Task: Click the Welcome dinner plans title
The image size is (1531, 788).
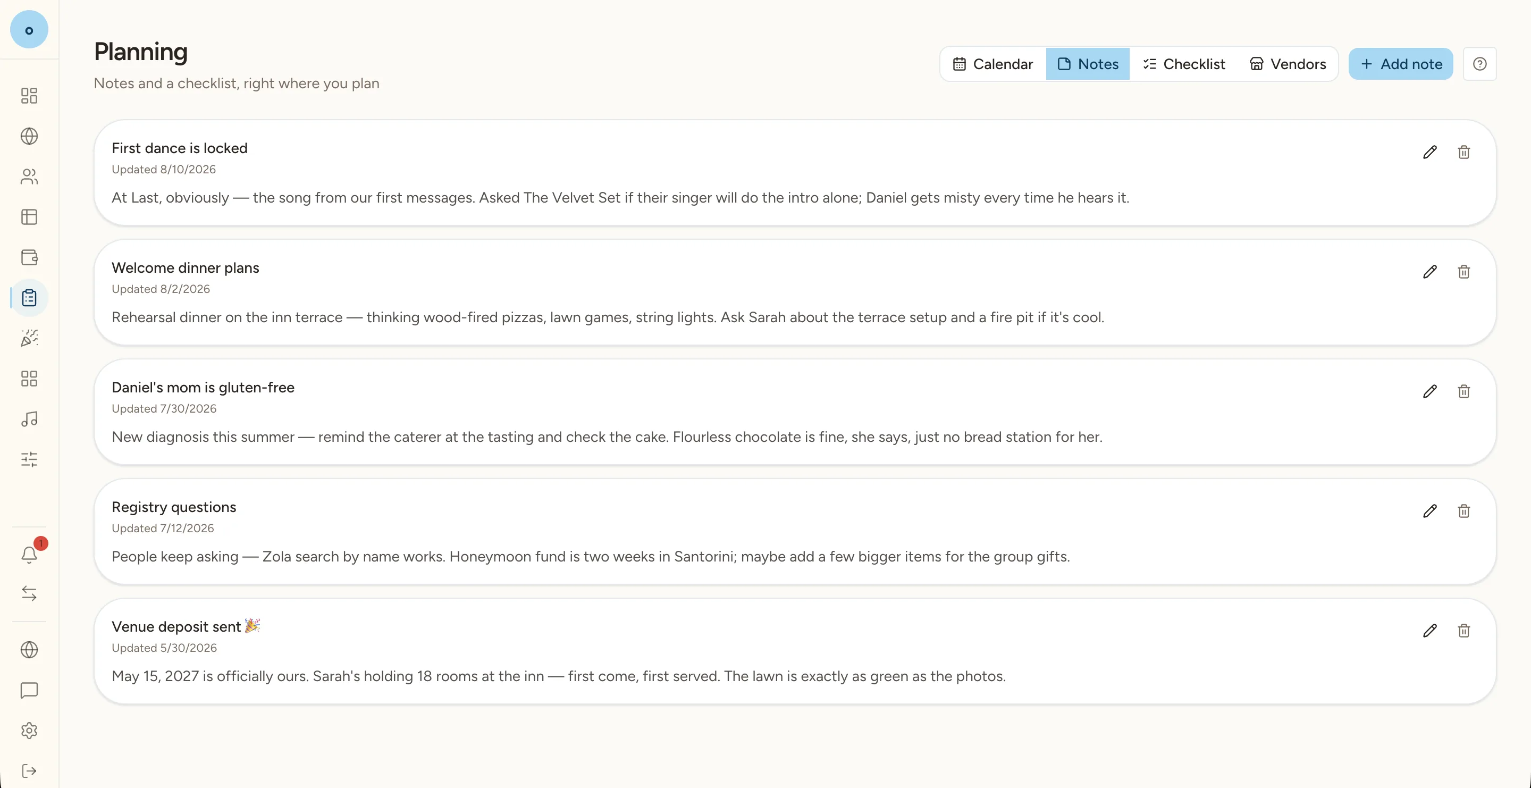Action: tap(186, 267)
